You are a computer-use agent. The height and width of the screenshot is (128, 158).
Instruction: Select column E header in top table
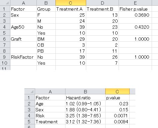[135, 3]
